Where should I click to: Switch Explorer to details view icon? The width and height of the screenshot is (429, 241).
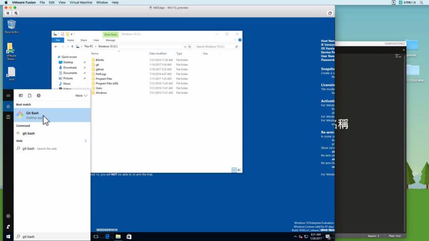click(x=234, y=170)
